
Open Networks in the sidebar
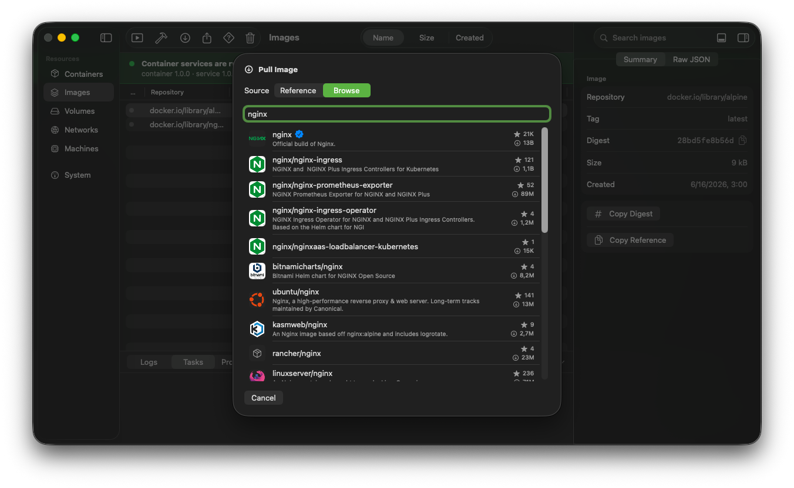pos(78,130)
